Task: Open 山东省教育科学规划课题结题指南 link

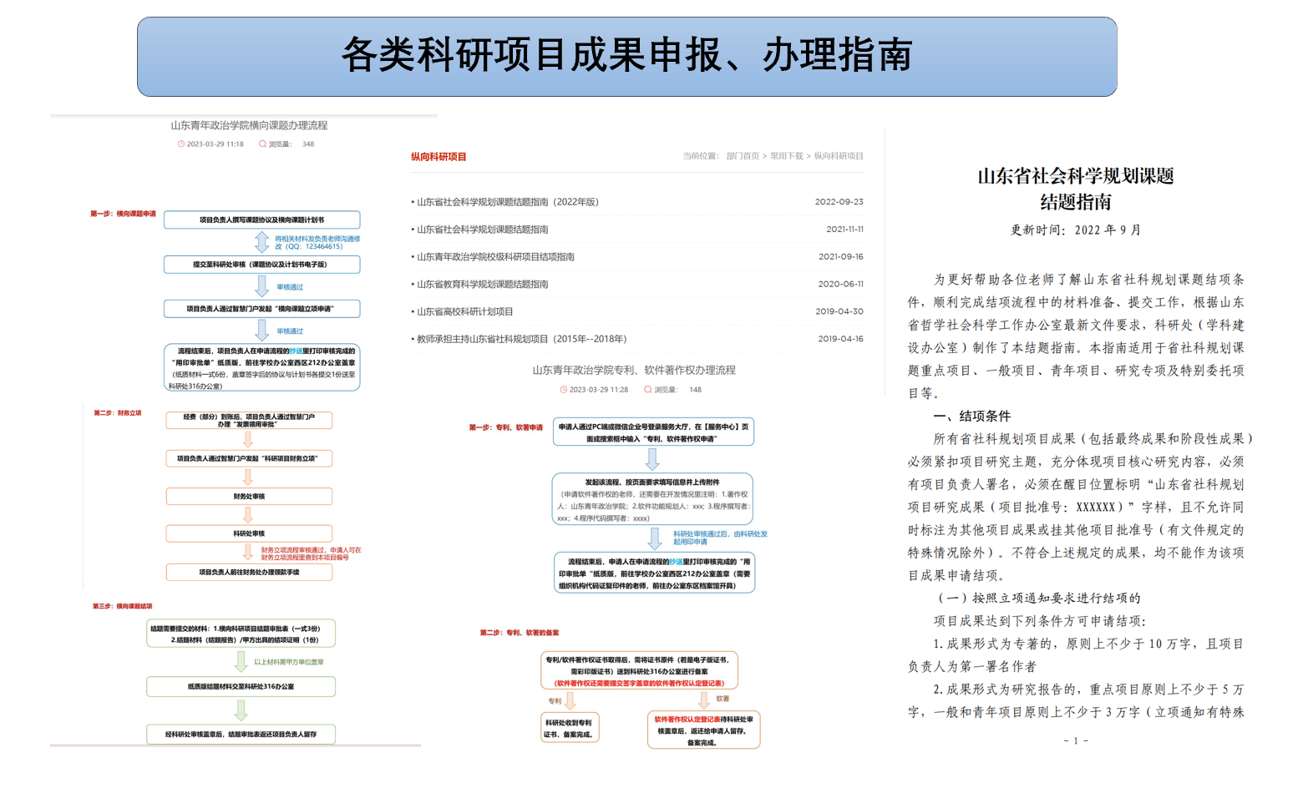Action: [x=483, y=285]
